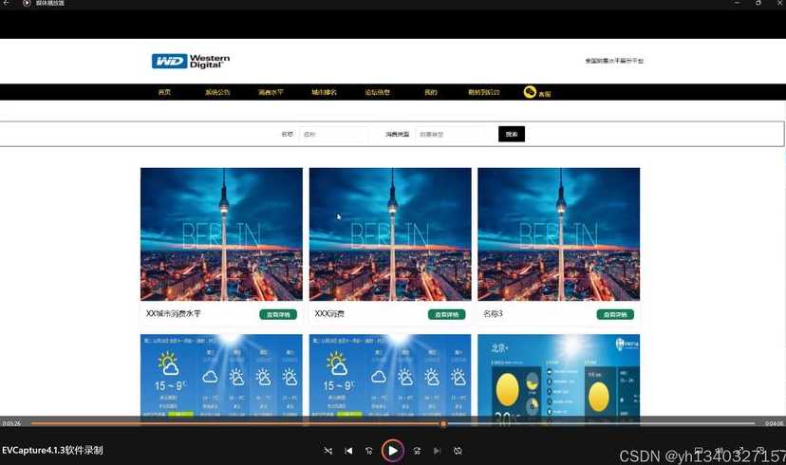Screen dimensions: 786x465
Task: Click the Western Digital logo
Action: click(191, 61)
